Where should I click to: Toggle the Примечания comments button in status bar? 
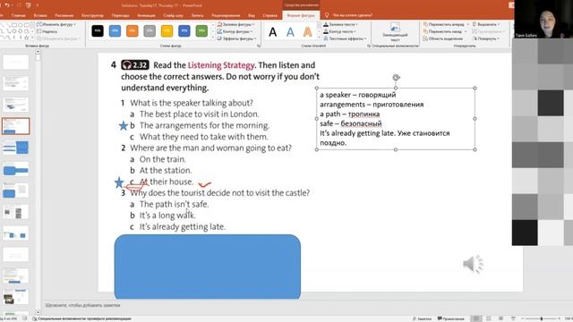(x=451, y=318)
